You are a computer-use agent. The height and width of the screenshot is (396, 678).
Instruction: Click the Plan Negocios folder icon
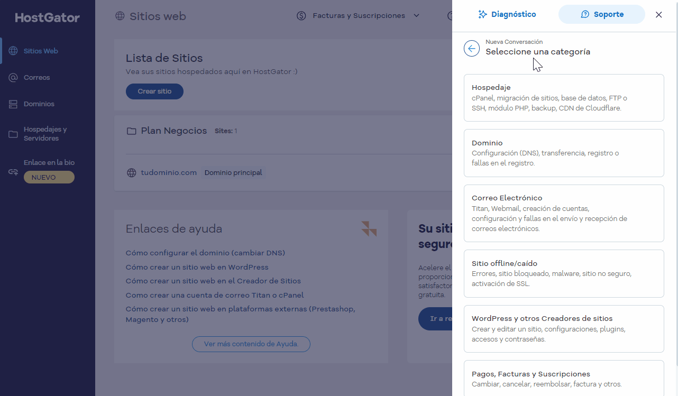131,131
